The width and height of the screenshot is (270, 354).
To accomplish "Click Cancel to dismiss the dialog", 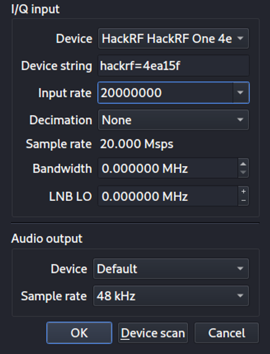I will [x=226, y=333].
